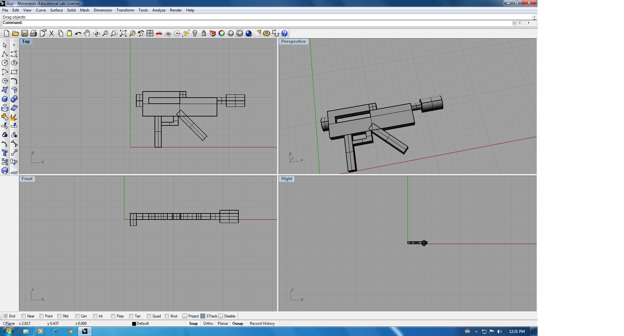
Task: Toggle the Disable osnap option
Action: pos(220,316)
